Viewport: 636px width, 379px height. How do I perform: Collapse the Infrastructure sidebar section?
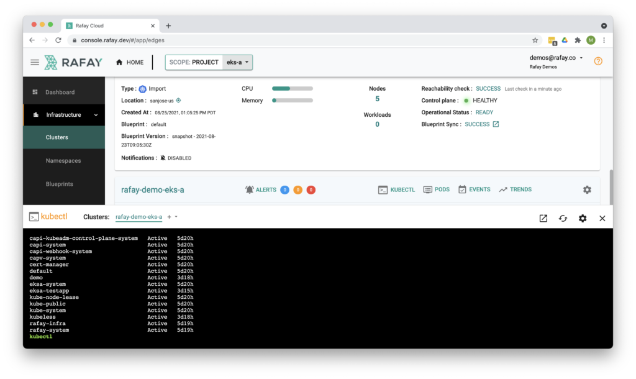click(96, 115)
